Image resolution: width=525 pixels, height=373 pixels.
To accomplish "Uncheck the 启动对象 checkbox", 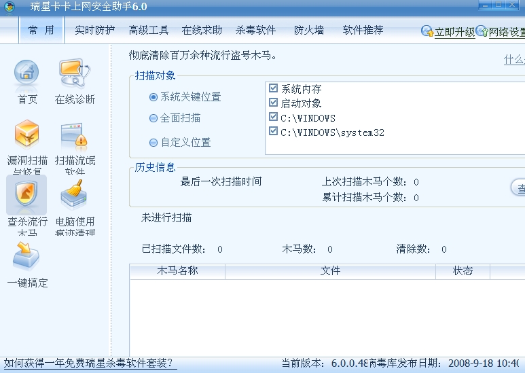I will pos(273,103).
